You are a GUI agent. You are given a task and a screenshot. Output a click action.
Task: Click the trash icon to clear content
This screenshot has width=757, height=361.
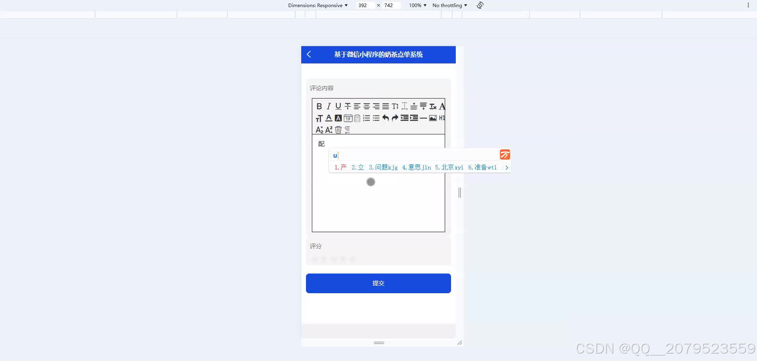[338, 130]
